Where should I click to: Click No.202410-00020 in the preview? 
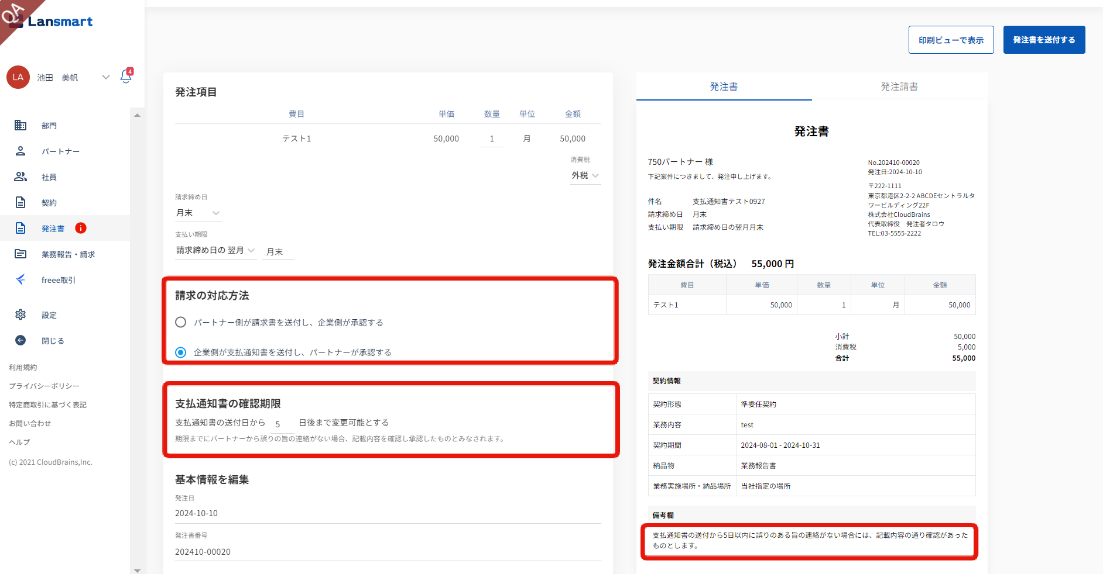tap(893, 162)
